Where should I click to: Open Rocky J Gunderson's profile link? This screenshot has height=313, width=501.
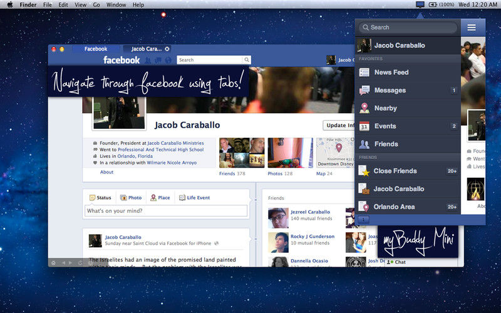tap(312, 237)
